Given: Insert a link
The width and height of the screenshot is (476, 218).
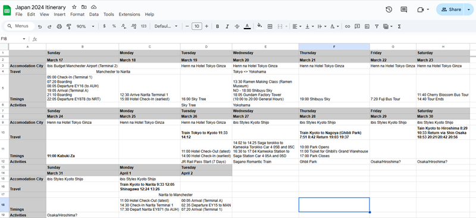Looking at the screenshot, I should click(x=347, y=26).
